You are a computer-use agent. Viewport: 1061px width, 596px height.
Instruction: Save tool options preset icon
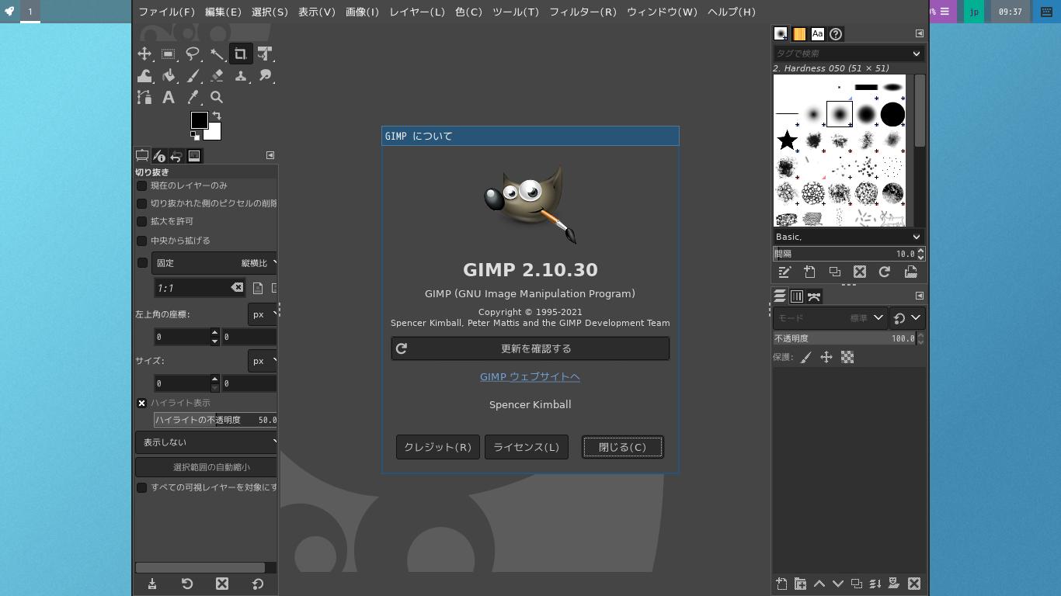point(152,584)
